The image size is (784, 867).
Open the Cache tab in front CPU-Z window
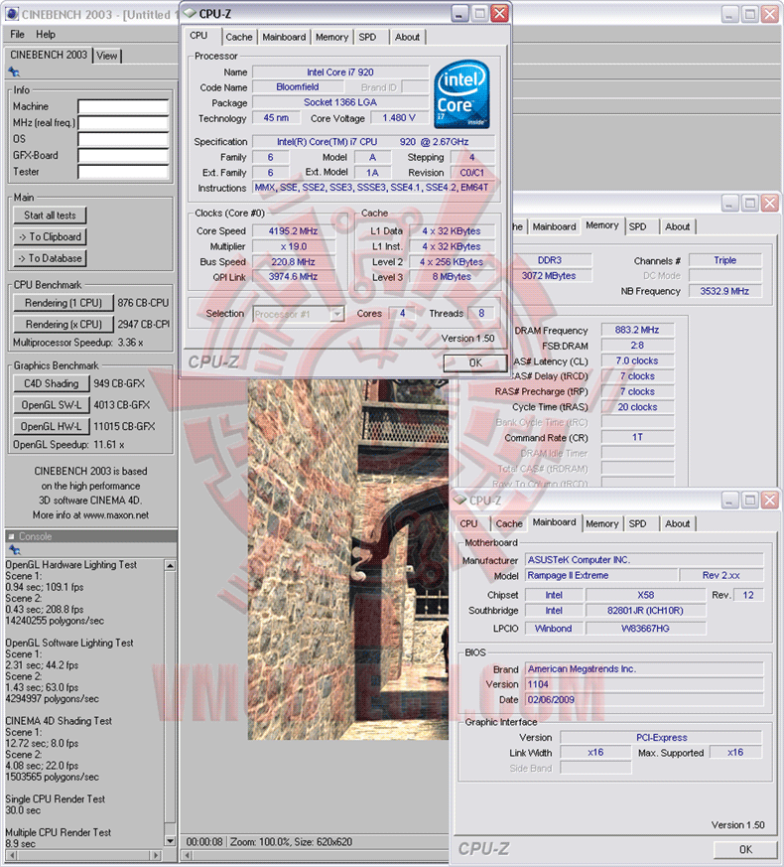pyautogui.click(x=239, y=37)
